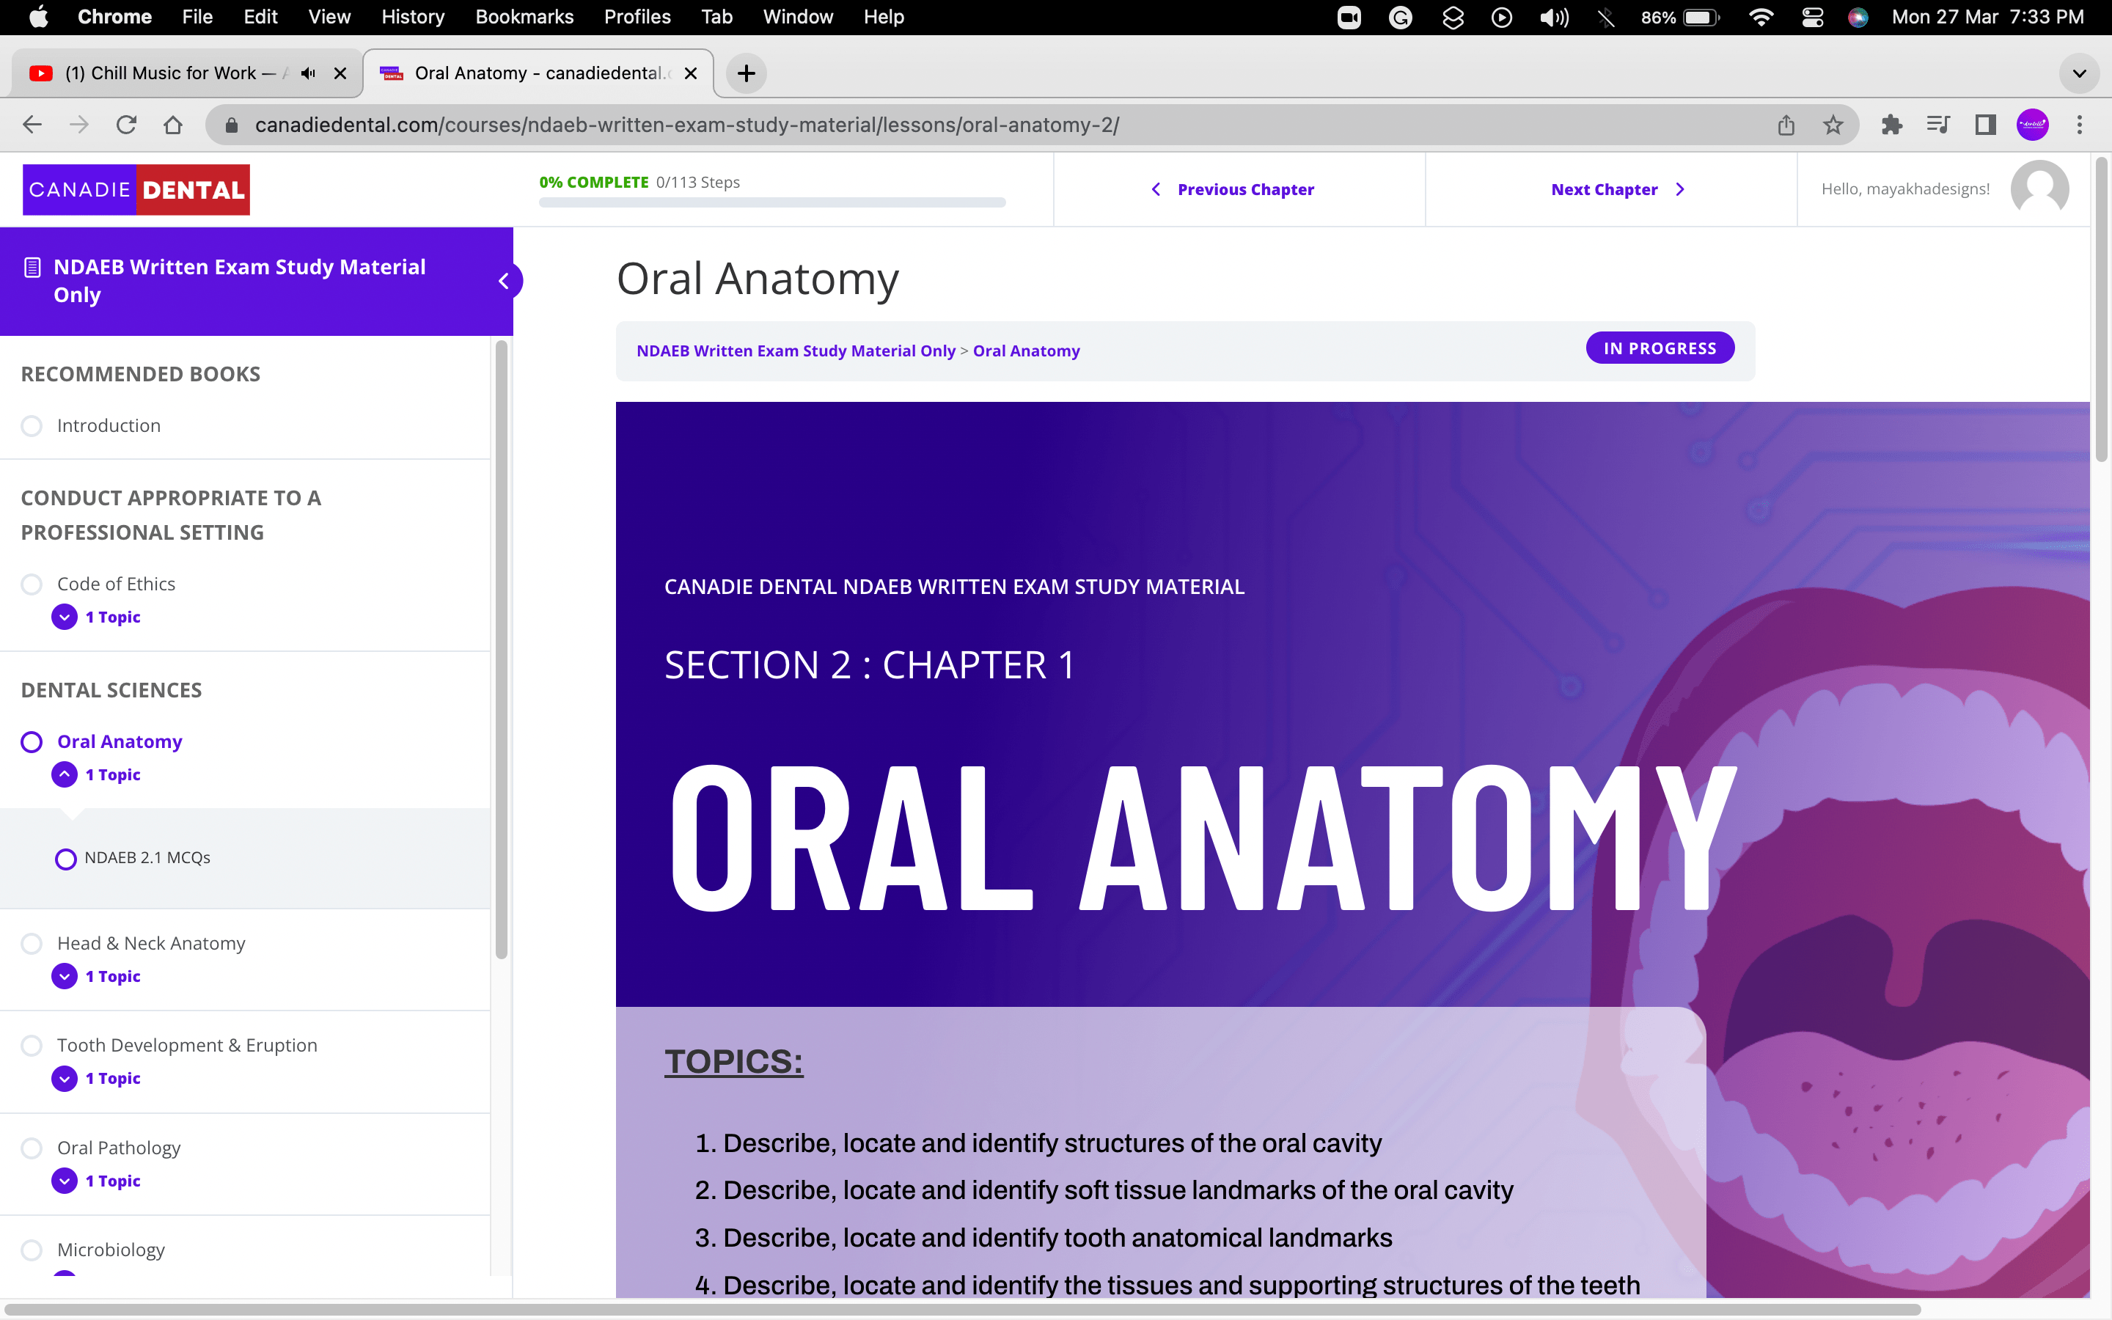
Task: Open the browser share icon in address bar
Action: pyautogui.click(x=1785, y=125)
